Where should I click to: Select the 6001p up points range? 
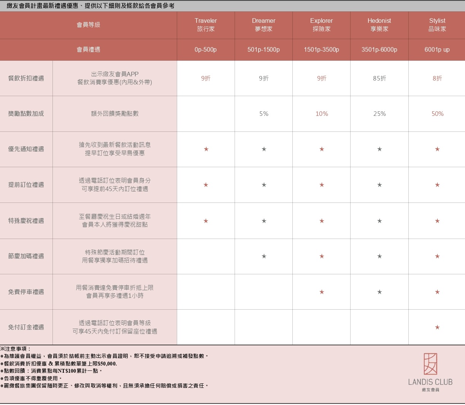(x=437, y=49)
